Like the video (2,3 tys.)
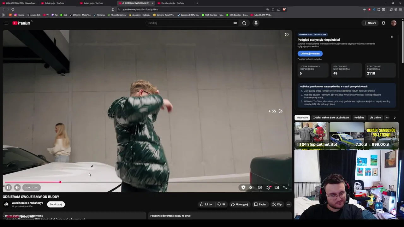This screenshot has height=227, width=404. (x=206, y=204)
